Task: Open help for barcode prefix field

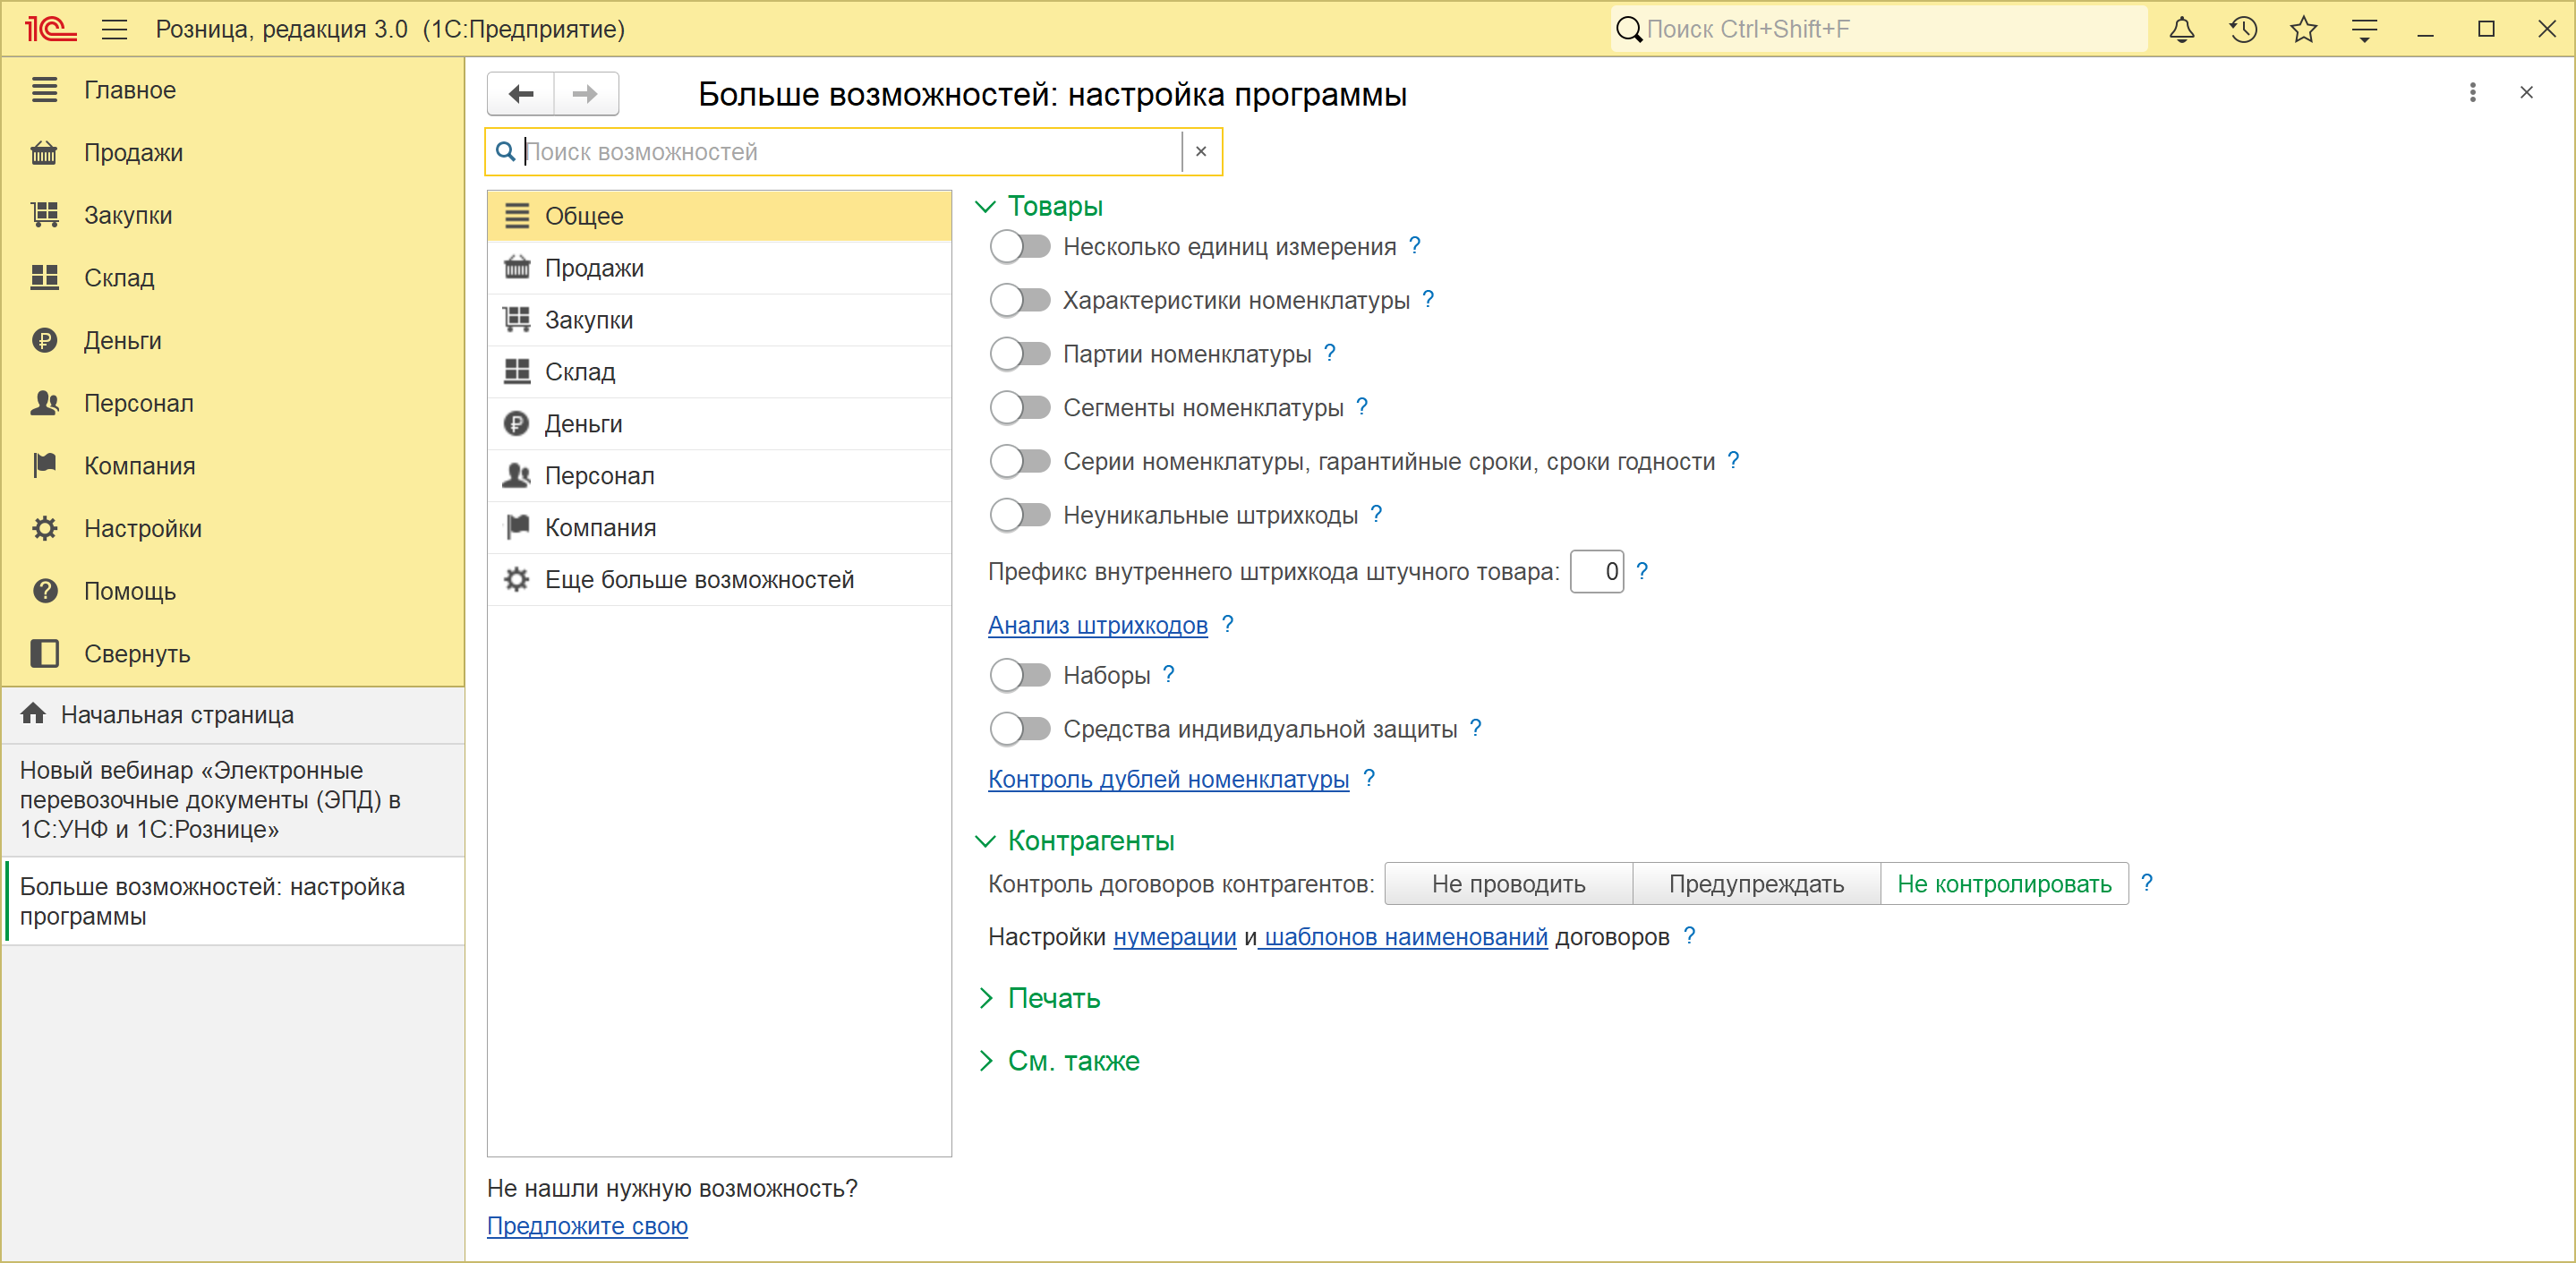Action: point(1641,571)
